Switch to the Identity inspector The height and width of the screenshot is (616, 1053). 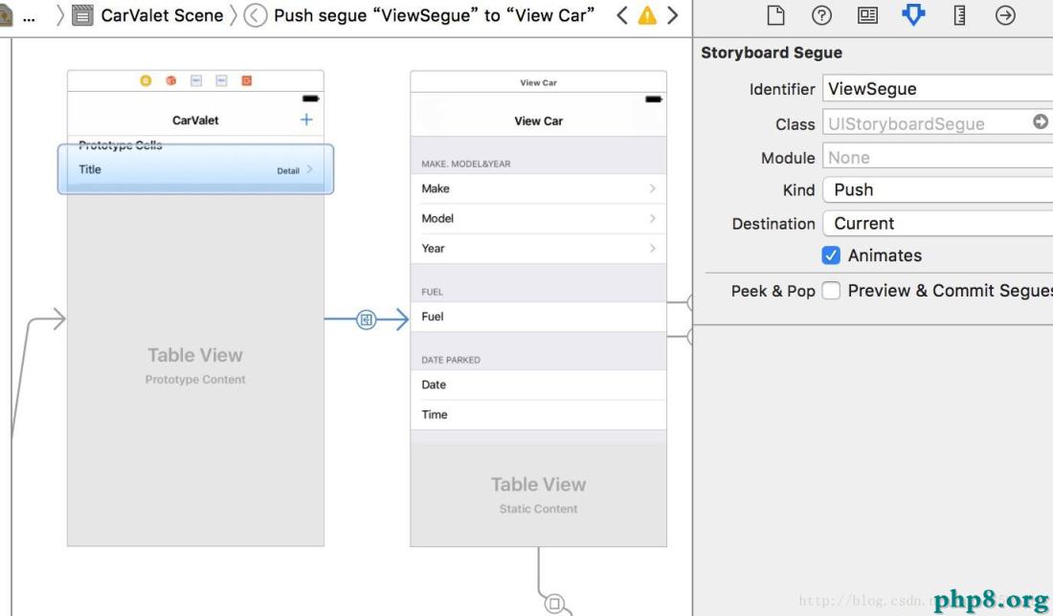point(867,15)
